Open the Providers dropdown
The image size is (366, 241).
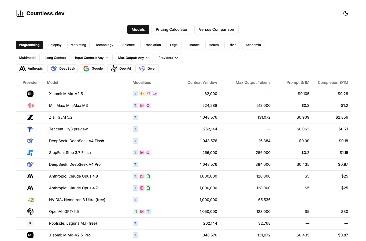168,58
